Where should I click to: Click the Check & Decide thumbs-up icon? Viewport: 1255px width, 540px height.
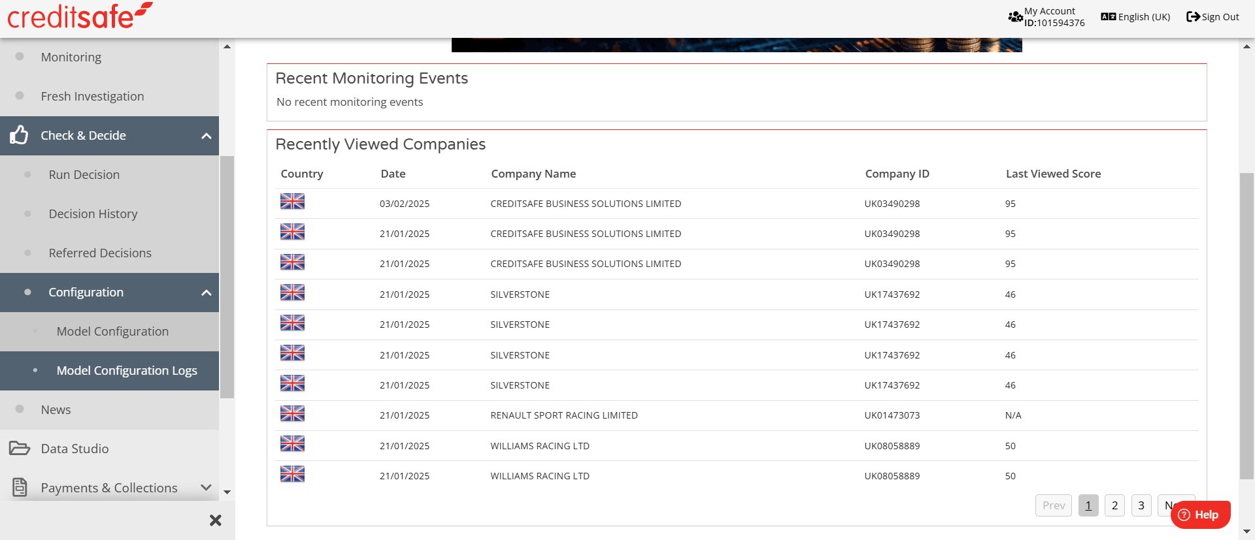(19, 135)
